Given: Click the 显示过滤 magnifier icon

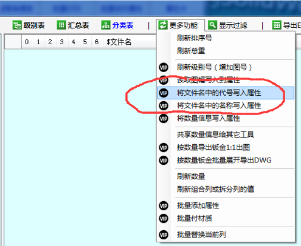Looking at the screenshot, I should point(213,25).
